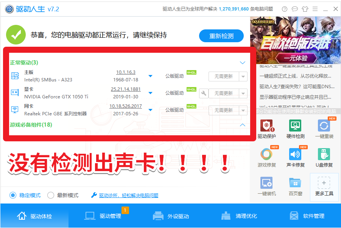Click the 1,270,391,660 problem counter
341x228 pixels.
(234, 9)
